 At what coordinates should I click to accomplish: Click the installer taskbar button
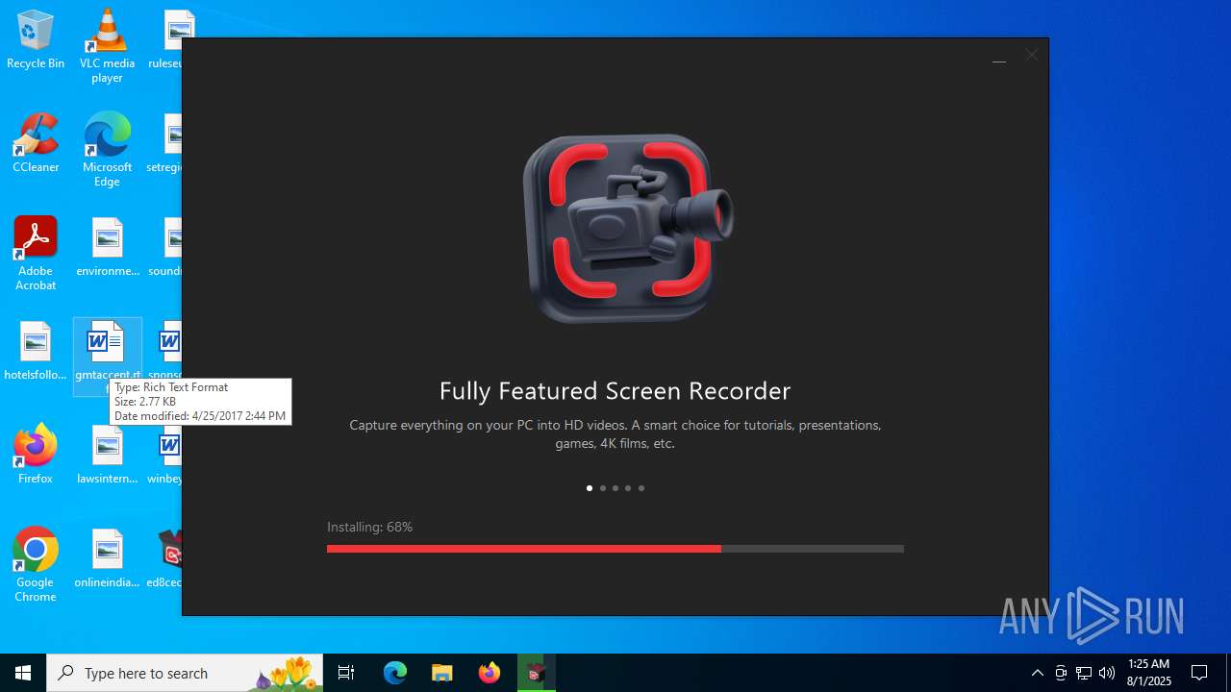click(536, 673)
